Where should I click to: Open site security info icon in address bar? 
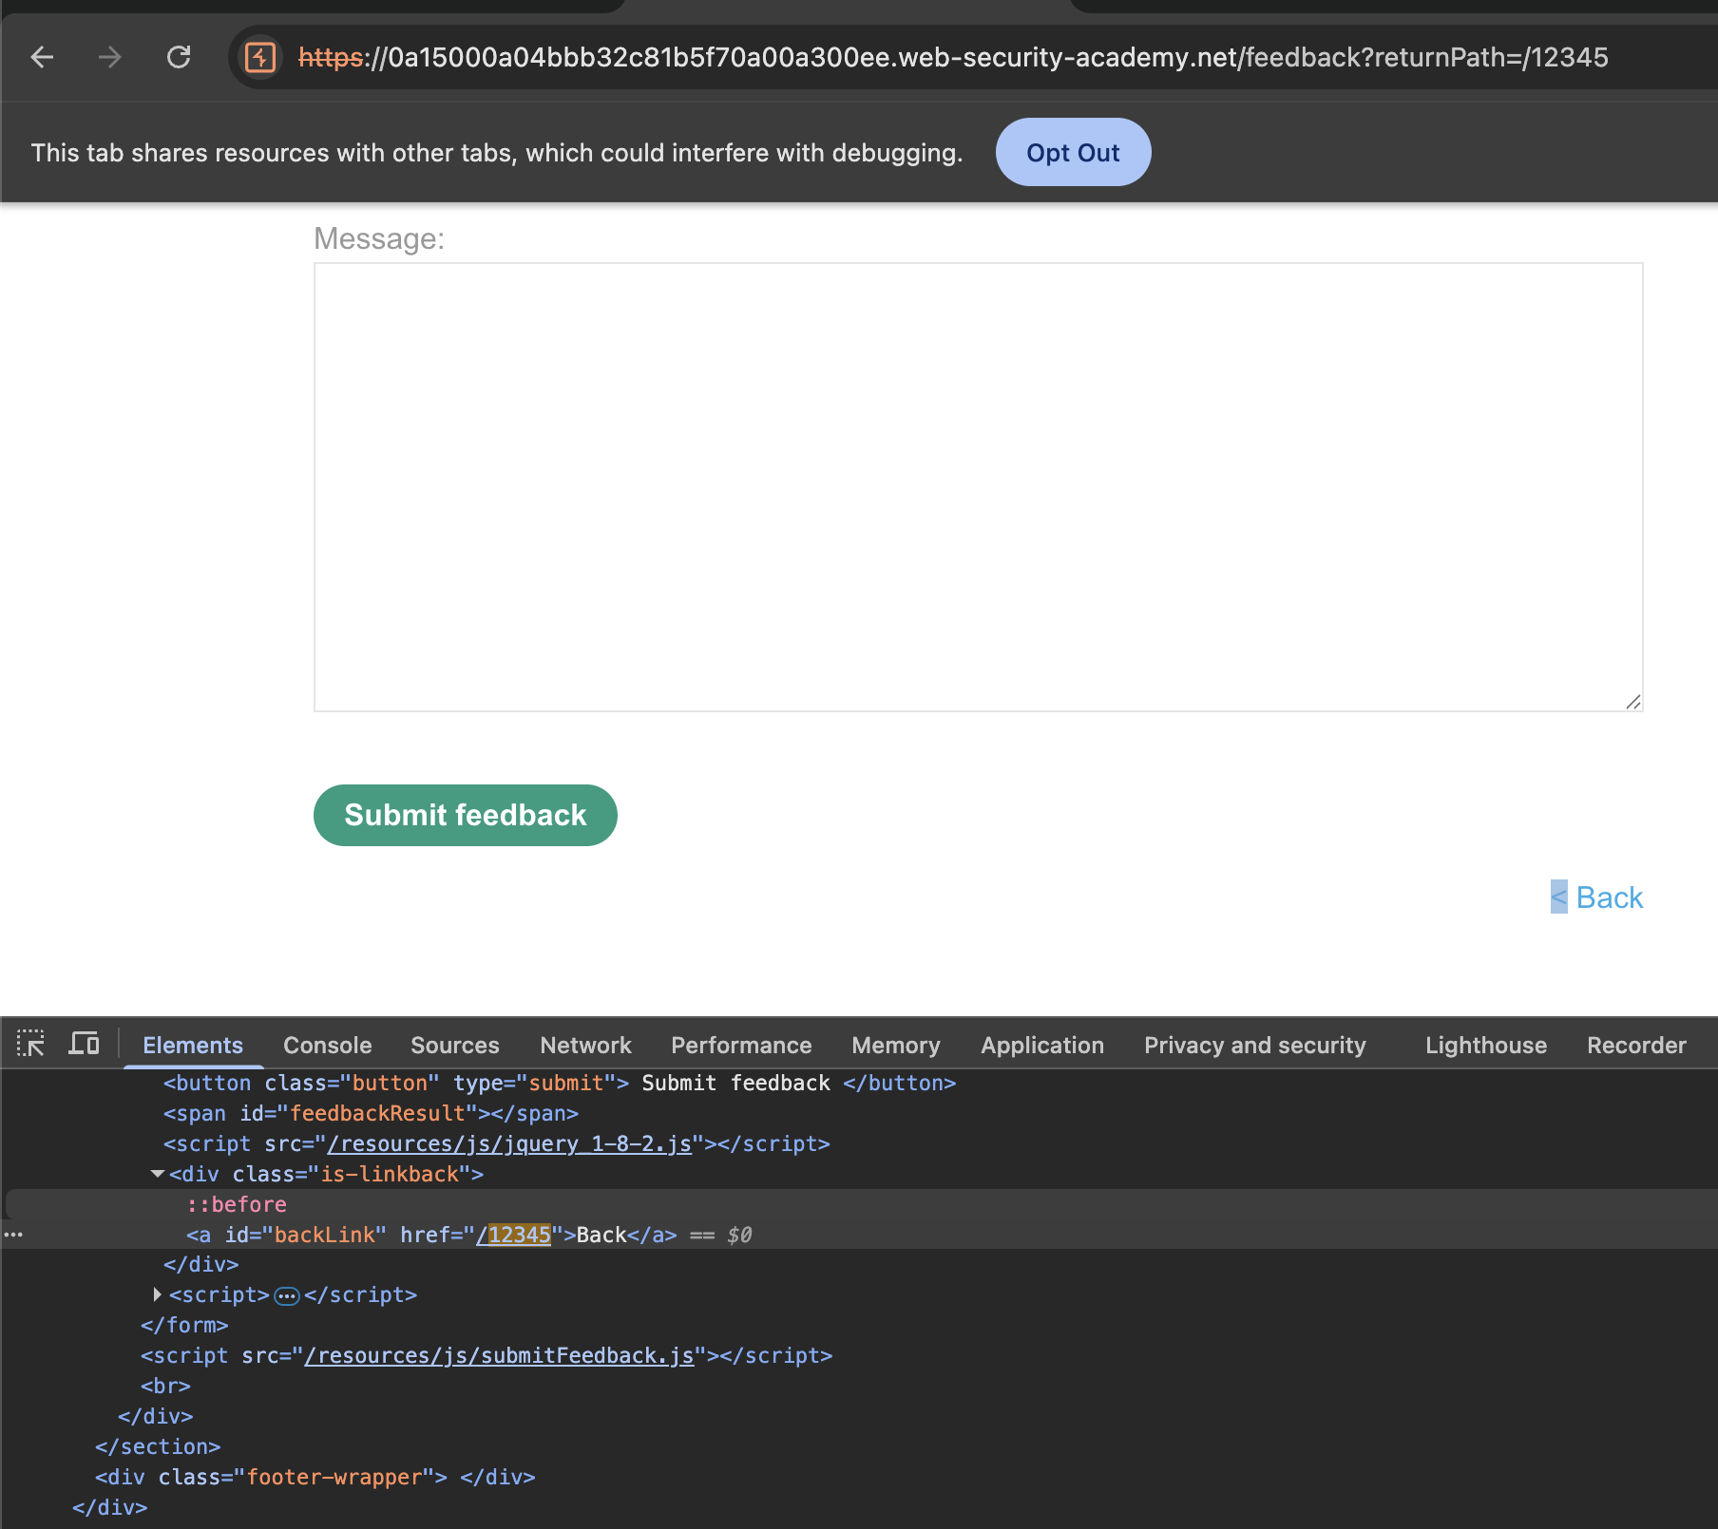260,58
